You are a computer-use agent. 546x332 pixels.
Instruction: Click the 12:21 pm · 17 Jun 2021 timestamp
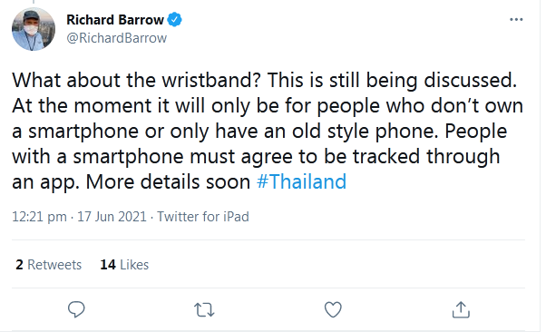point(79,216)
